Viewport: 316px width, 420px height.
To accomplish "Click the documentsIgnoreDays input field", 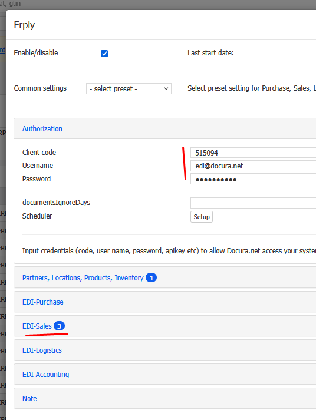I will [x=253, y=203].
